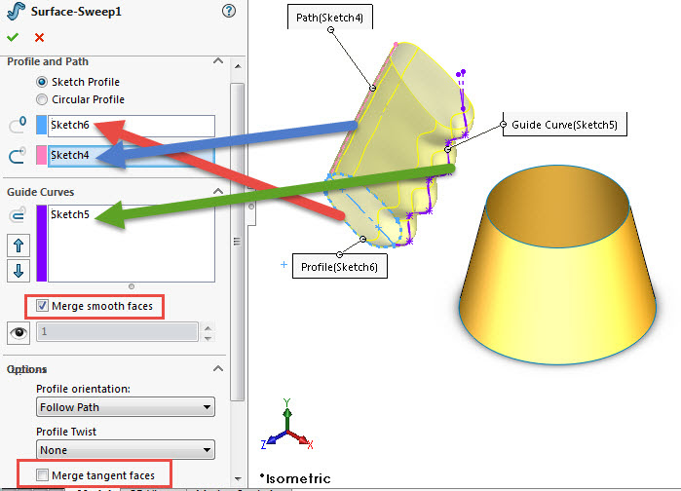Viewport: 681px width, 491px height.
Task: Move guide curve up with the arrow
Action: pyautogui.click(x=19, y=245)
